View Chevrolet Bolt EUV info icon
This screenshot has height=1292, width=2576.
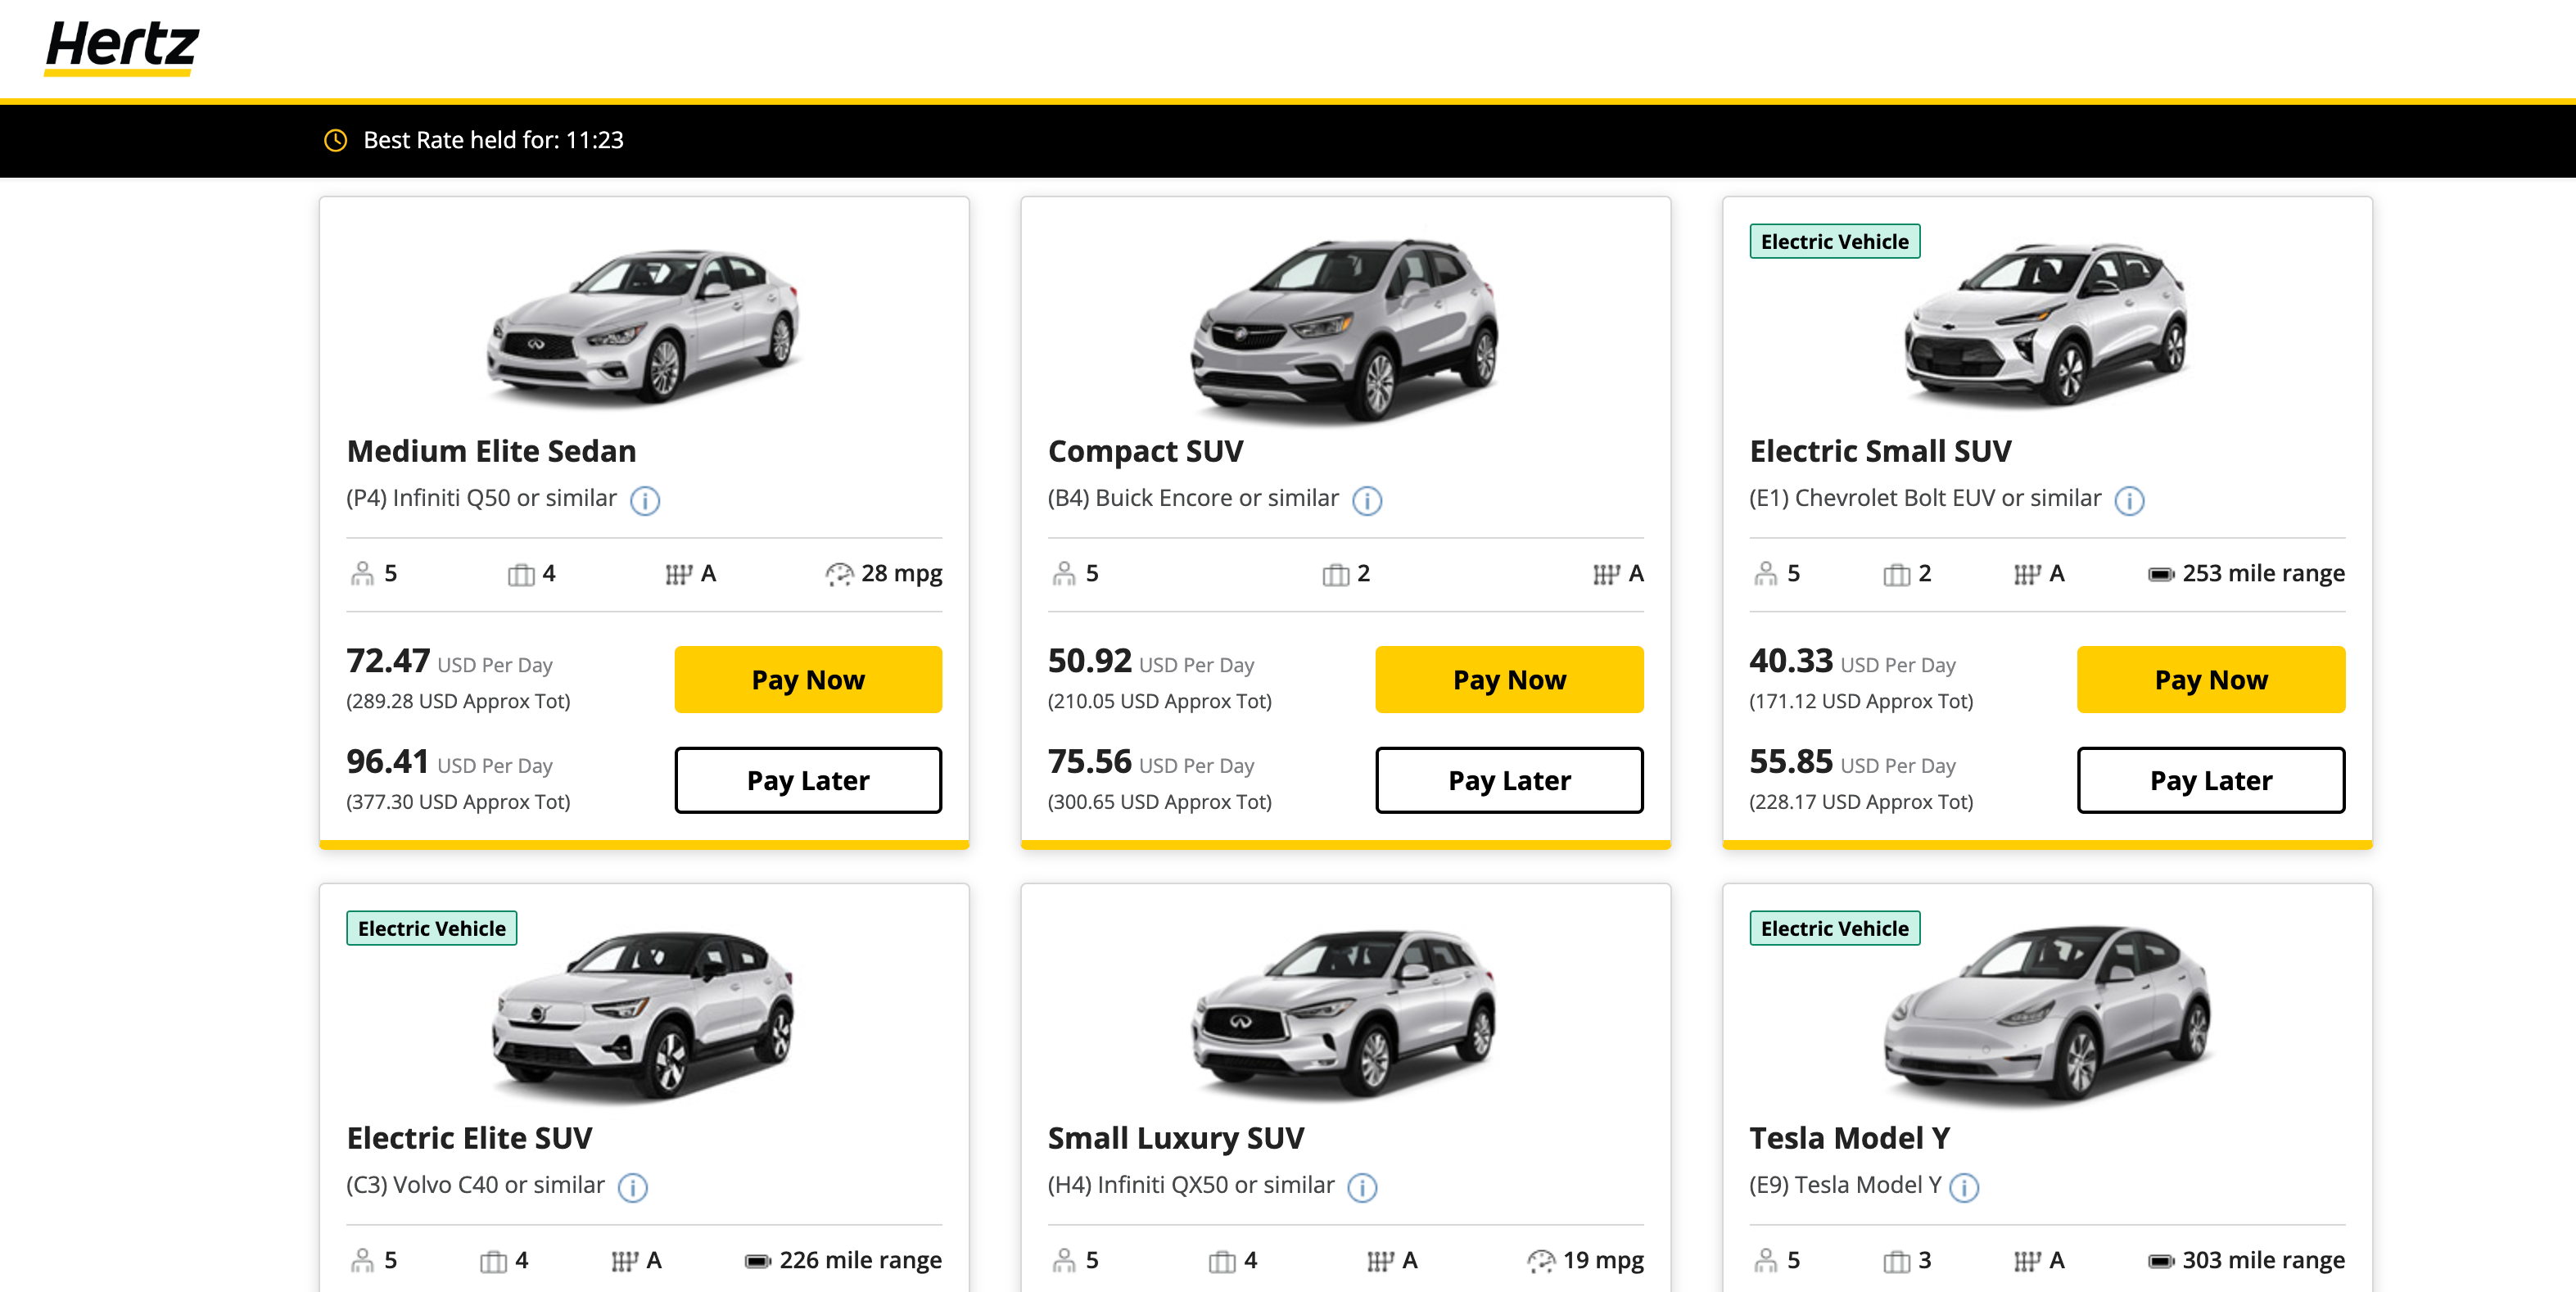click(x=2130, y=500)
